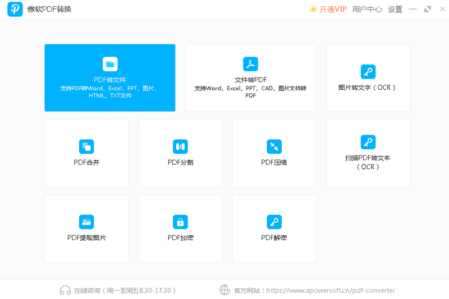Click the globe icon beside 官方网站
This screenshot has width=449, height=299.
click(224, 291)
